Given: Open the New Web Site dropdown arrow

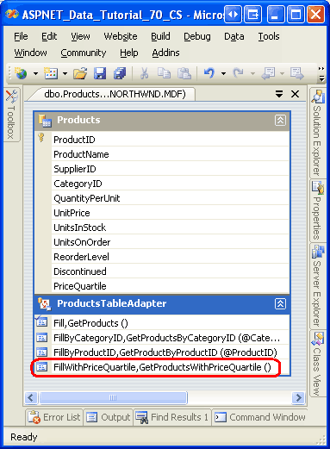Looking at the screenshot, I should (35, 74).
